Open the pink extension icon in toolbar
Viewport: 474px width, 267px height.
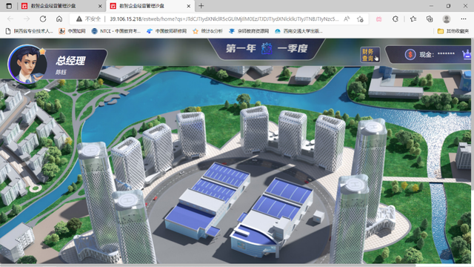(x=378, y=19)
